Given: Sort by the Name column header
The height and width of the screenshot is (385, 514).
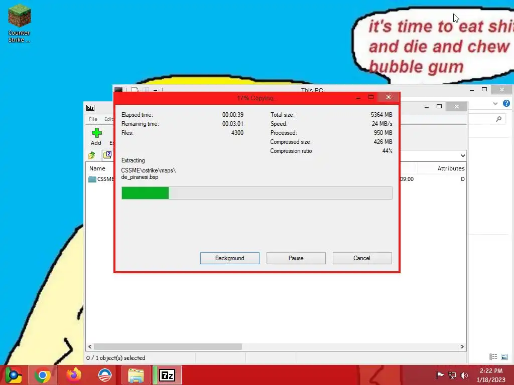Looking at the screenshot, I should [97, 168].
